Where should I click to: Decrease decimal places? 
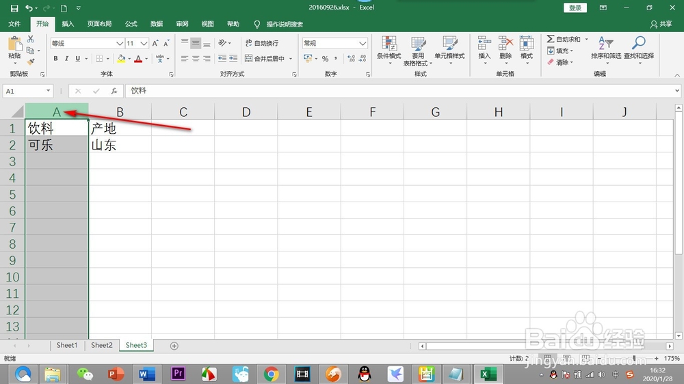(x=363, y=58)
